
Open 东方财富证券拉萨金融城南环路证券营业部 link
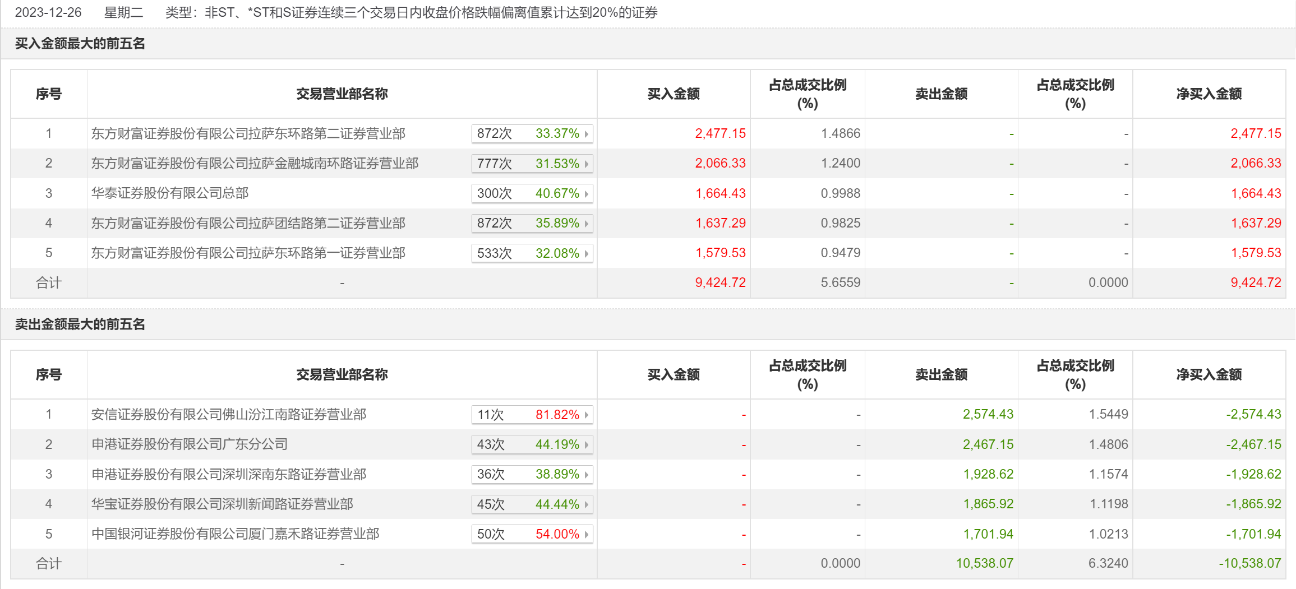click(x=255, y=163)
